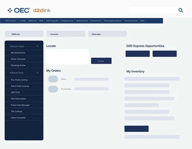Collapse the D2DLink Tasks chevron
Screen dimensions: 192x149
pos(37,46)
